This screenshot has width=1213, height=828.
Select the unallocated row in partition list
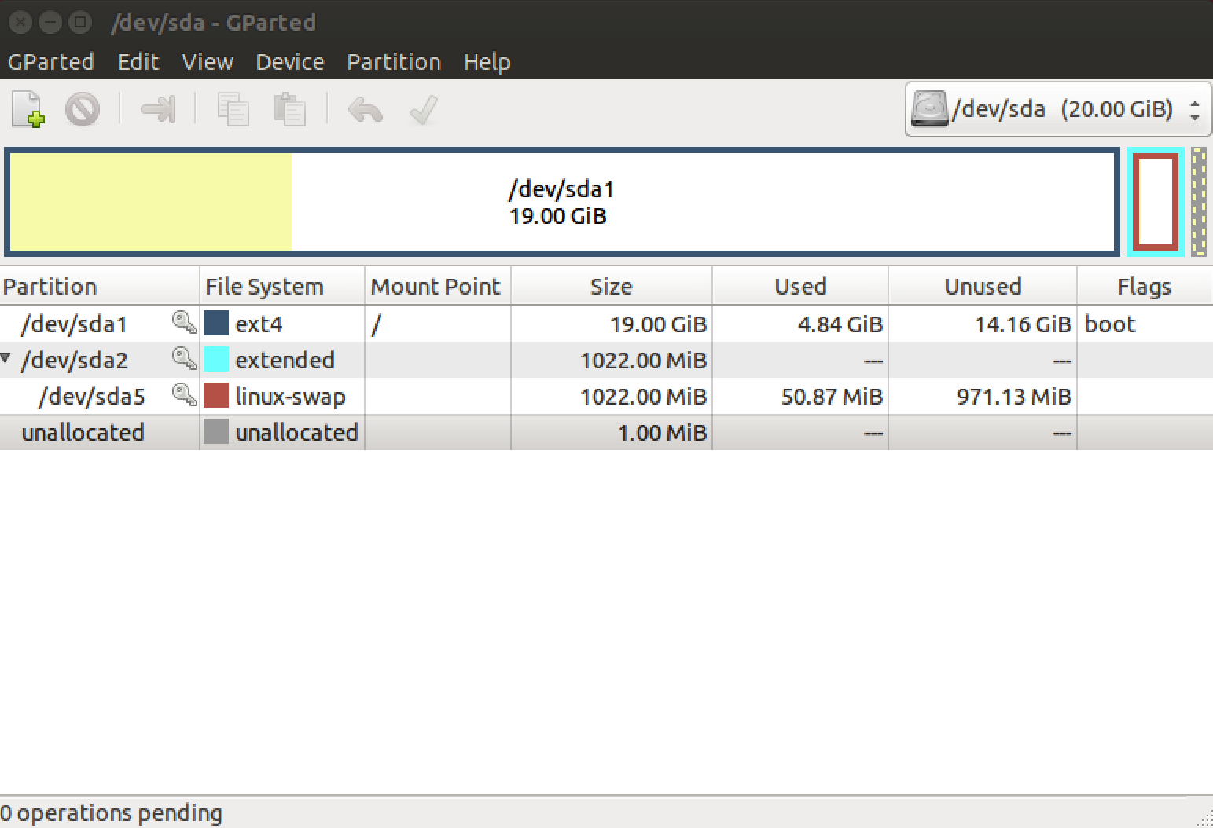tap(83, 432)
